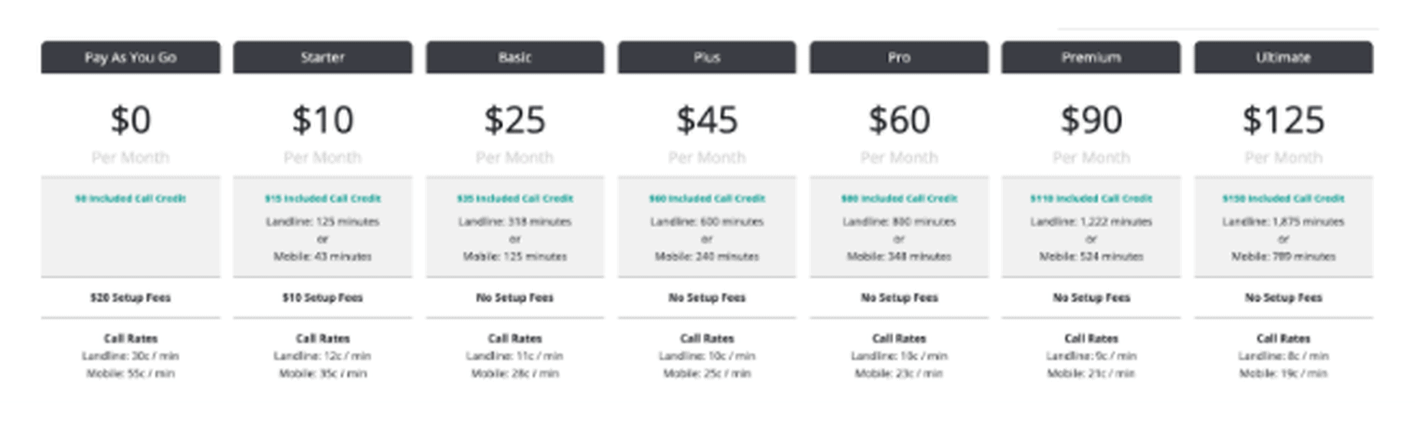This screenshot has width=1415, height=429.
Task: Select the Ultimate plan header
Action: coord(1283,57)
